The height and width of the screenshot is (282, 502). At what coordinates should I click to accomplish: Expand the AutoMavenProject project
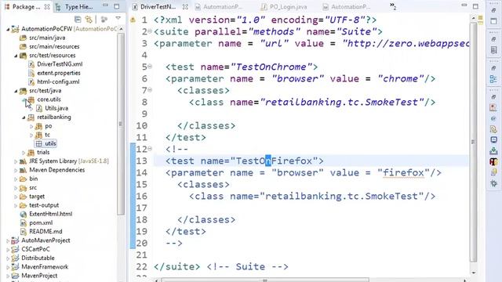point(8,240)
